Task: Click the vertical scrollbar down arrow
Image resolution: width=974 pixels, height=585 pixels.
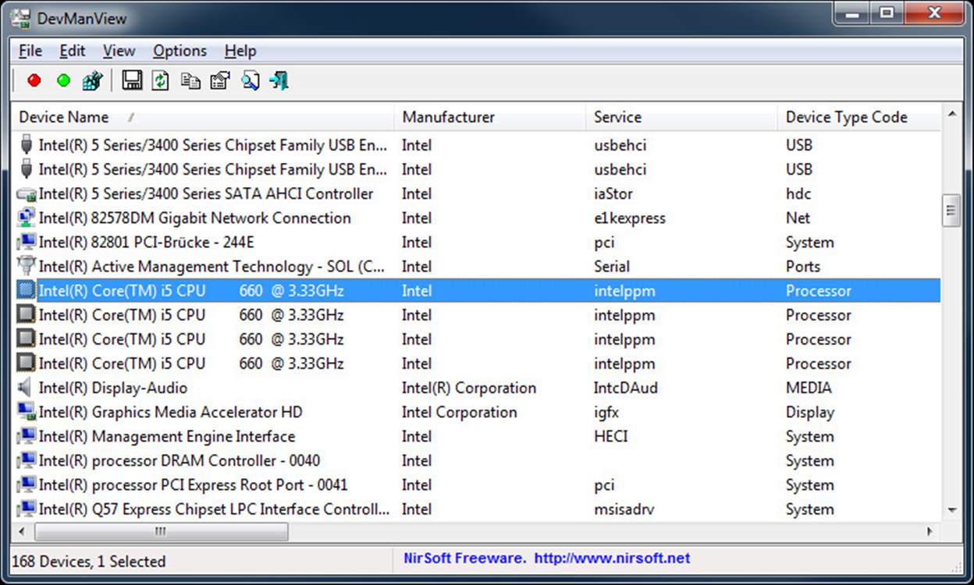Action: (x=951, y=510)
